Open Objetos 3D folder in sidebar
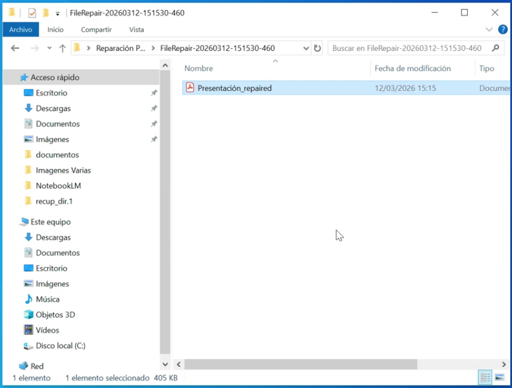The height and width of the screenshot is (388, 512). [x=55, y=315]
